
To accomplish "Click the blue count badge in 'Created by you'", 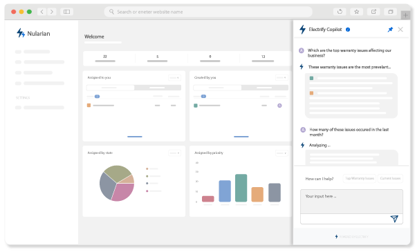I will [x=203, y=97].
